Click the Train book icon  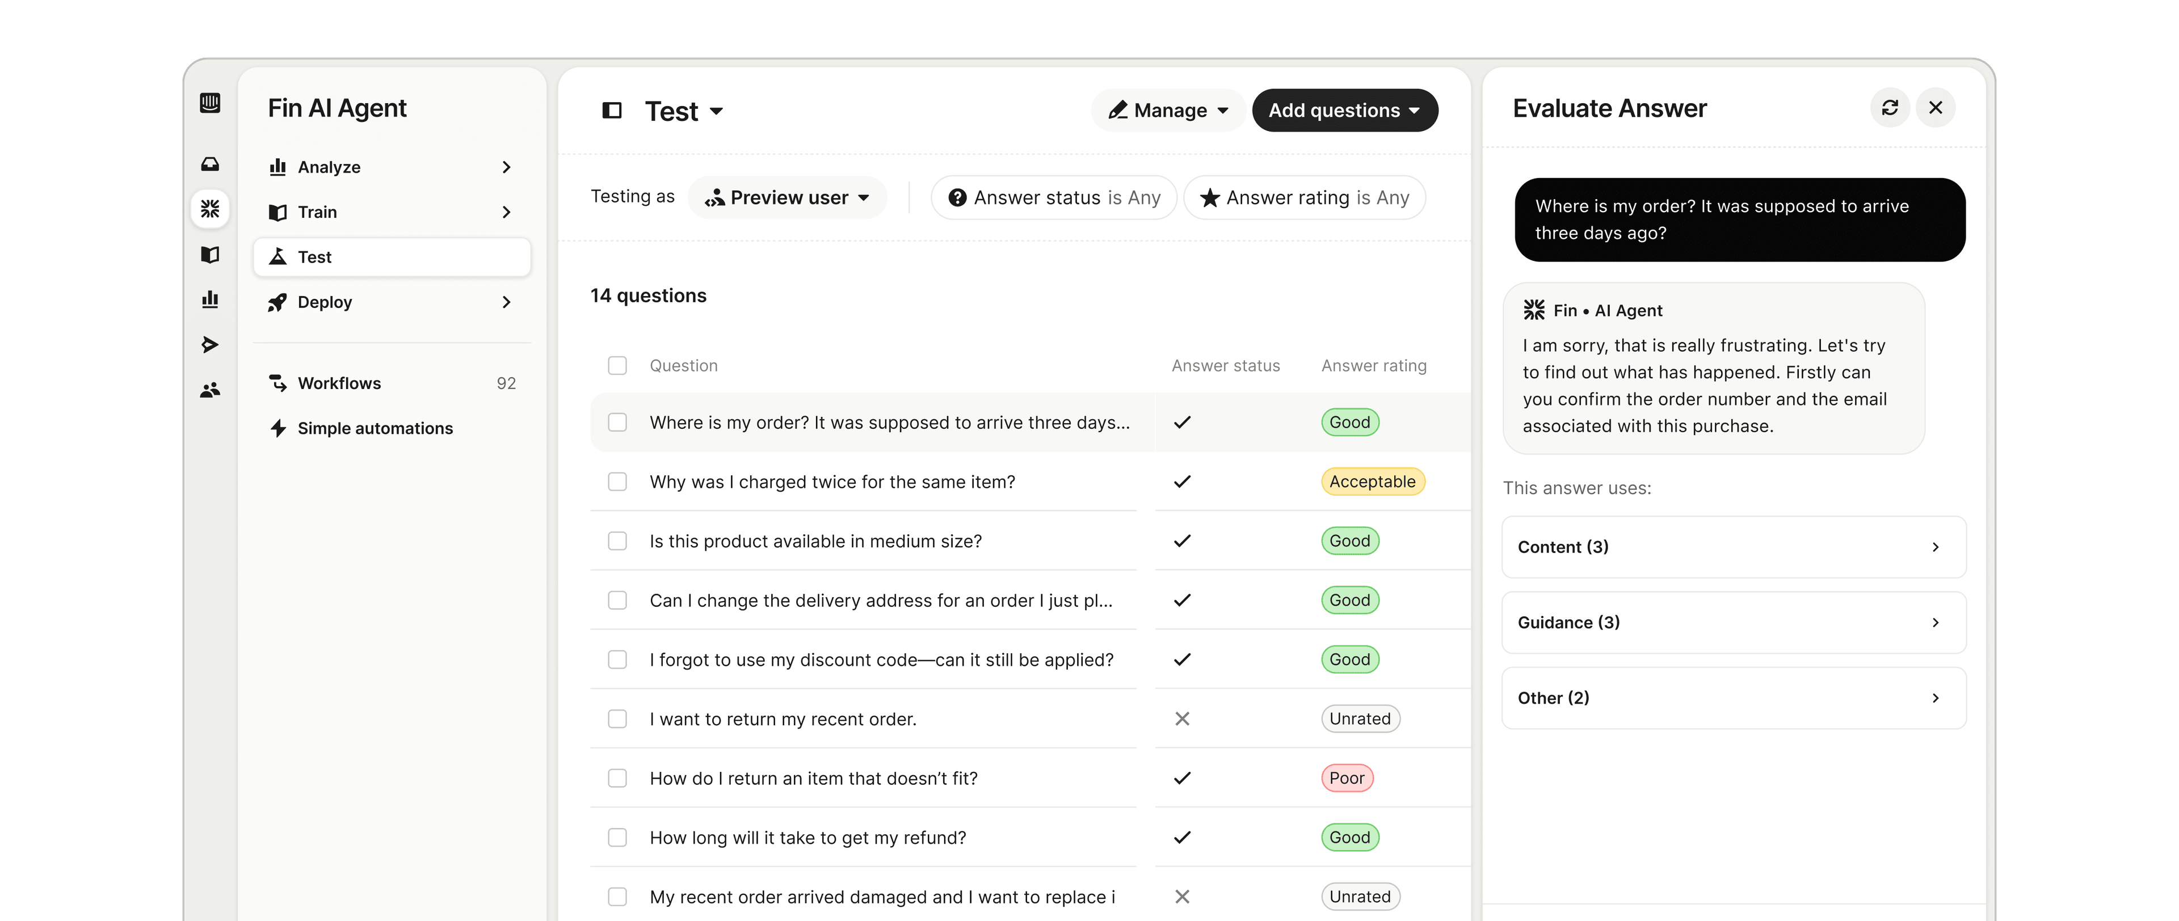(277, 212)
